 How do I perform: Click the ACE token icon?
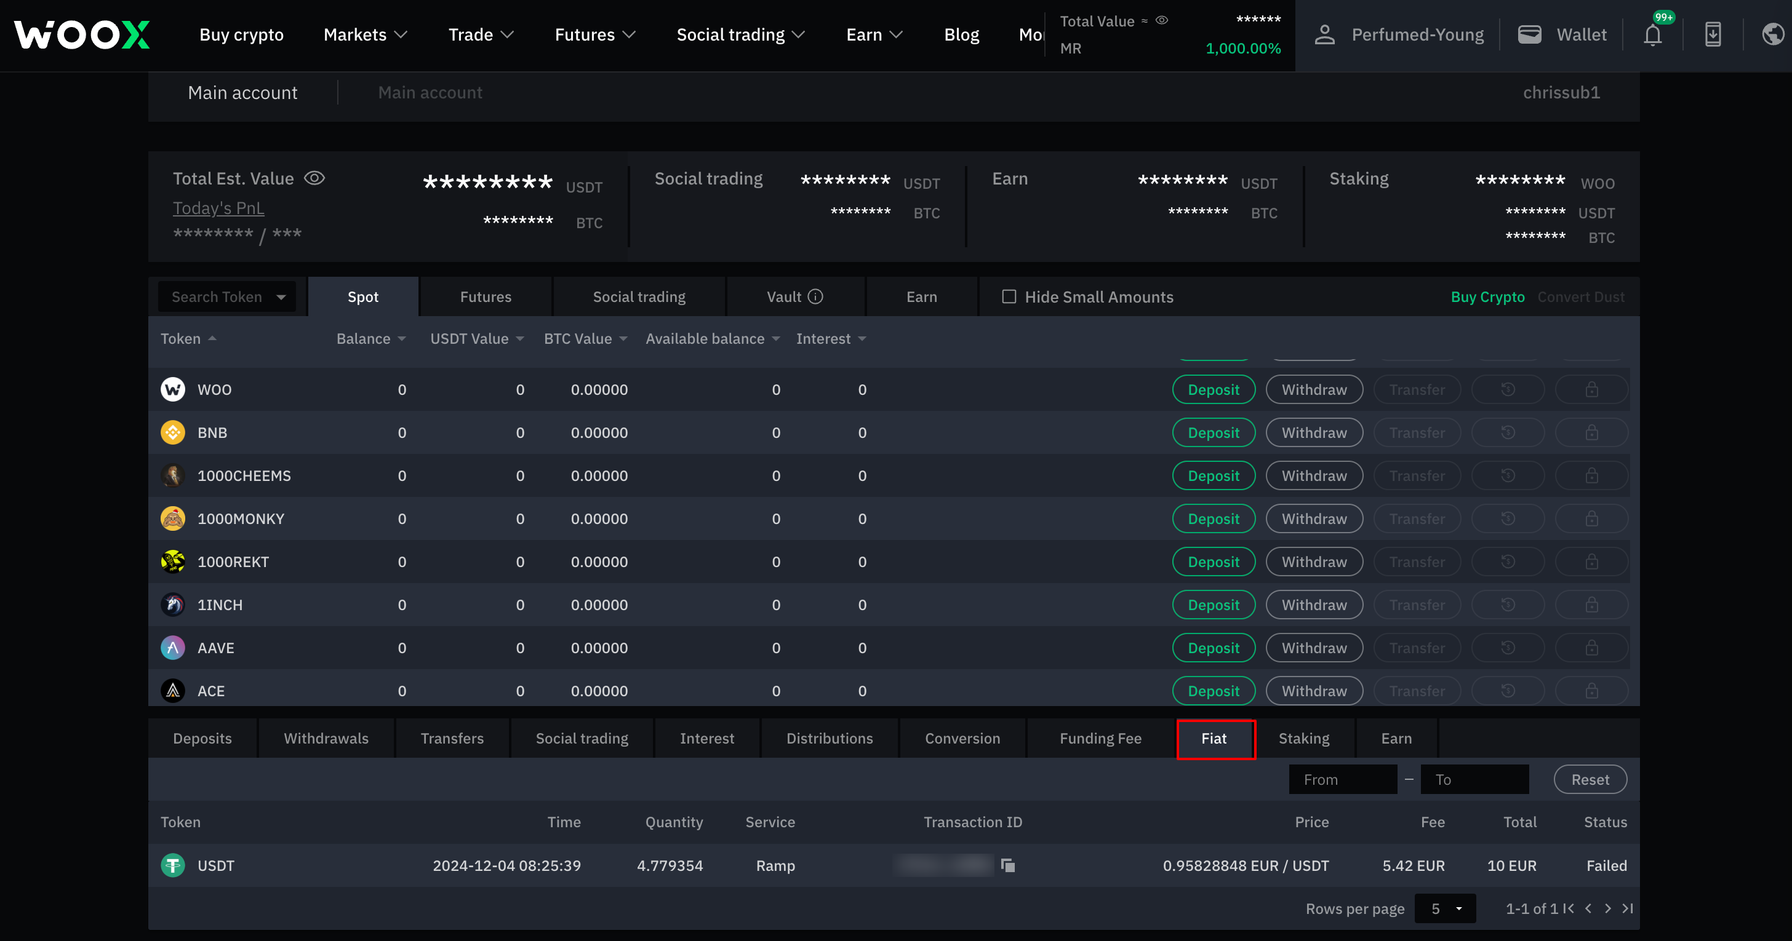click(x=172, y=691)
